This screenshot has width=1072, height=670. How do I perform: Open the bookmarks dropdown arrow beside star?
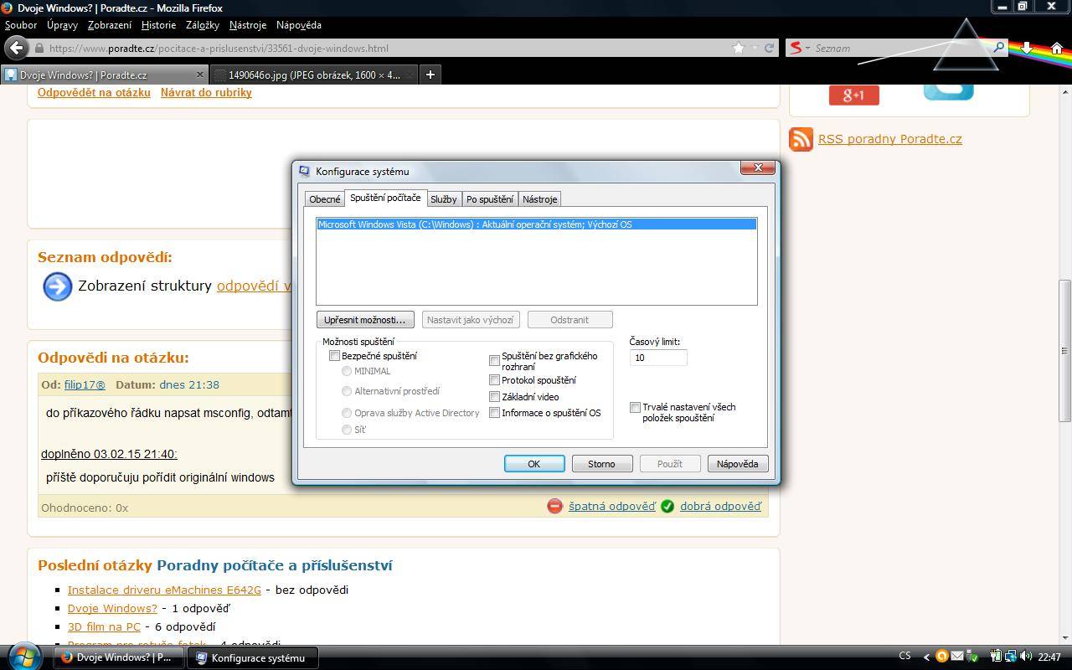pos(755,49)
